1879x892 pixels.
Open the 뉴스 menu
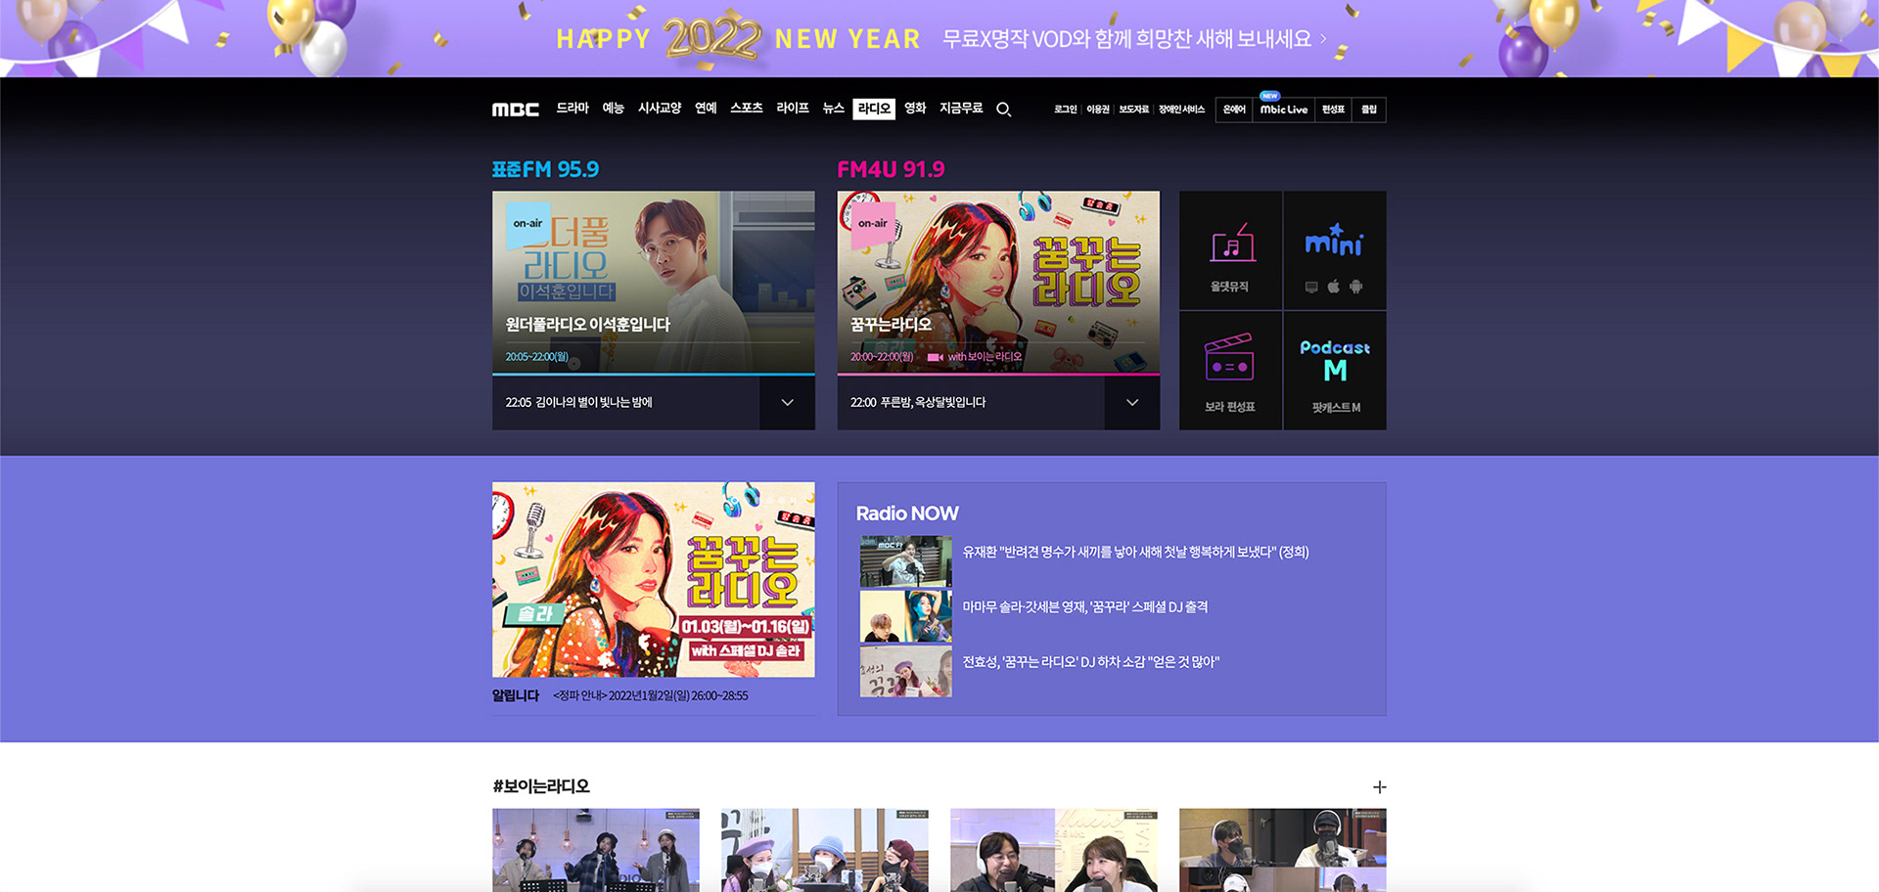[833, 109]
